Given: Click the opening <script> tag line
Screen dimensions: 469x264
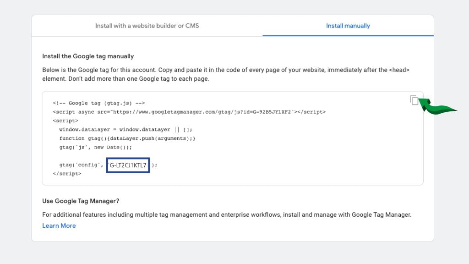Looking at the screenshot, I should (x=65, y=121).
